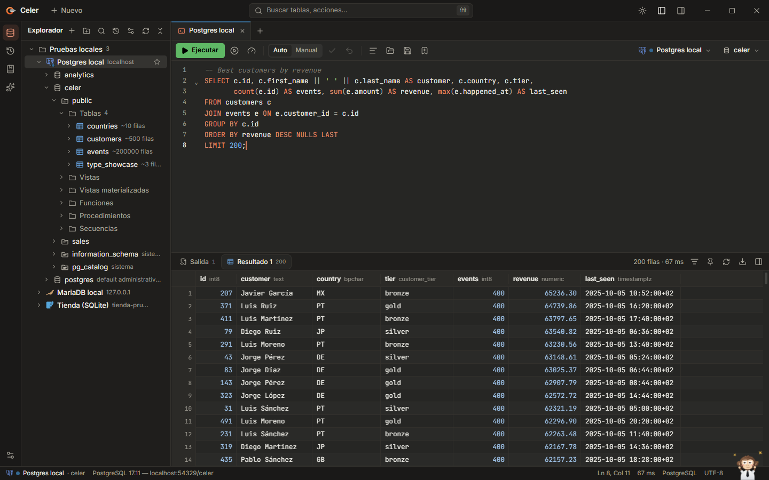Viewport: 769px width, 480px height.
Task: Click the mascot monkey helper
Action: pyautogui.click(x=748, y=466)
